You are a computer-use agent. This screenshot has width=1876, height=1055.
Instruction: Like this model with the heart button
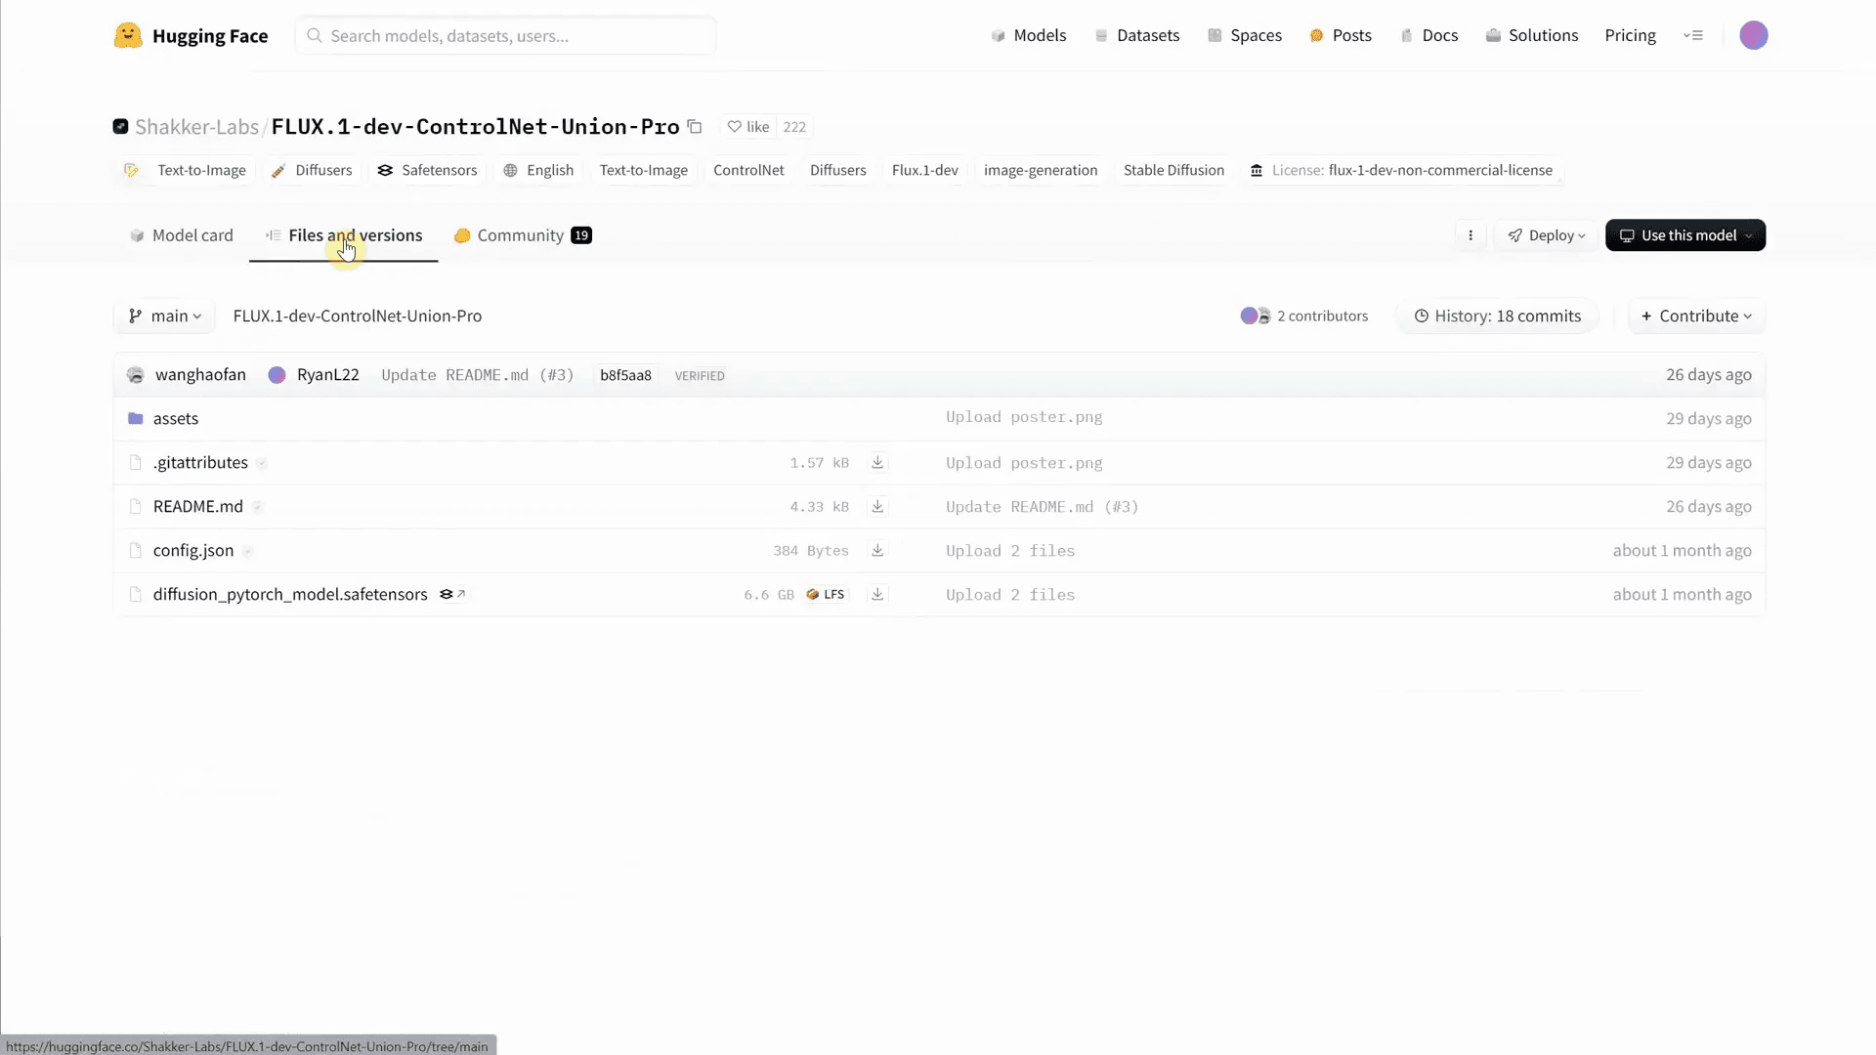[748, 127]
